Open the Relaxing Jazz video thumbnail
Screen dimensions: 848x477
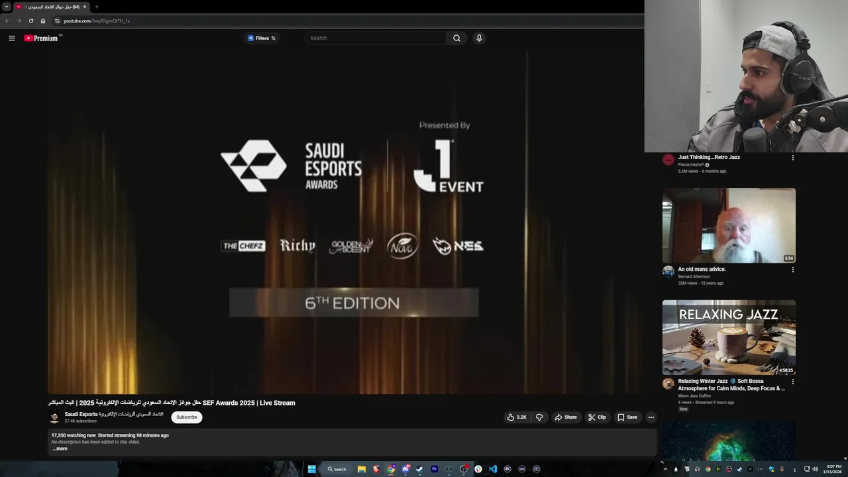(x=729, y=338)
